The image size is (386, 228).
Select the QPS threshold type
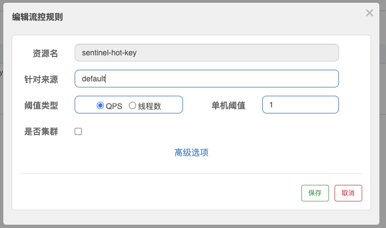pyautogui.click(x=100, y=106)
